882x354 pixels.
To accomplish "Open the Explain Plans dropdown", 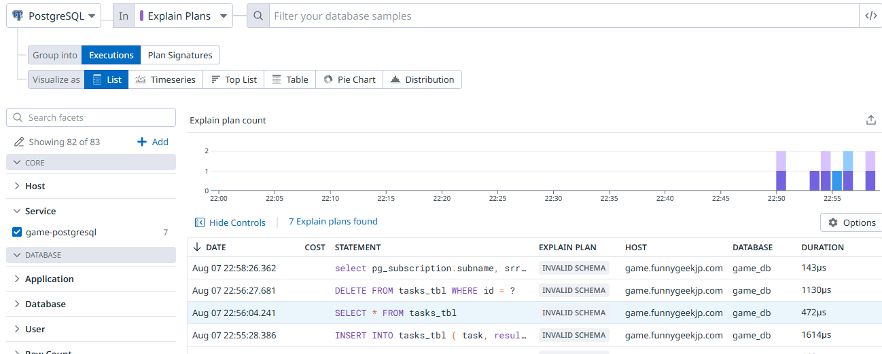I will 183,16.
